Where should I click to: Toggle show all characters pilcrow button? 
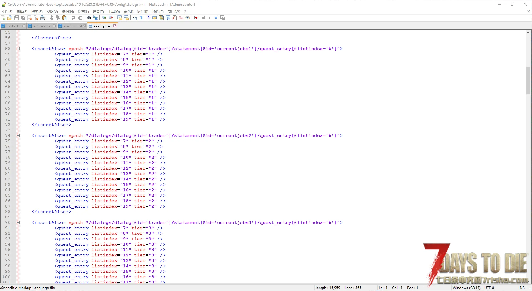click(x=142, y=18)
